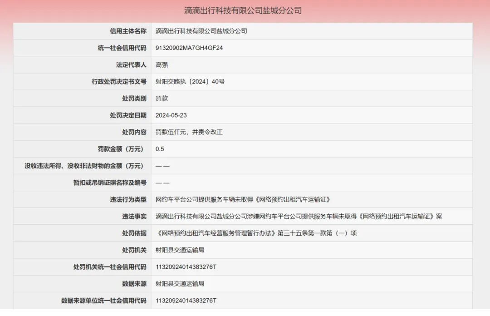Click 射阳县交通运输局 in the 数据来源 row
Viewport: 490px width, 316px height.
(x=180, y=284)
